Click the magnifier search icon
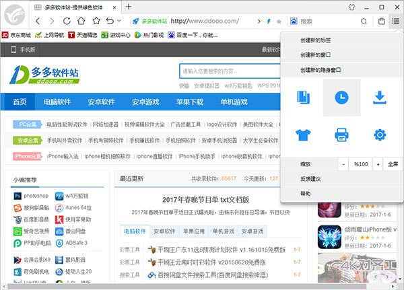Viewport: 404px width, 290px height. pyautogui.click(x=364, y=21)
